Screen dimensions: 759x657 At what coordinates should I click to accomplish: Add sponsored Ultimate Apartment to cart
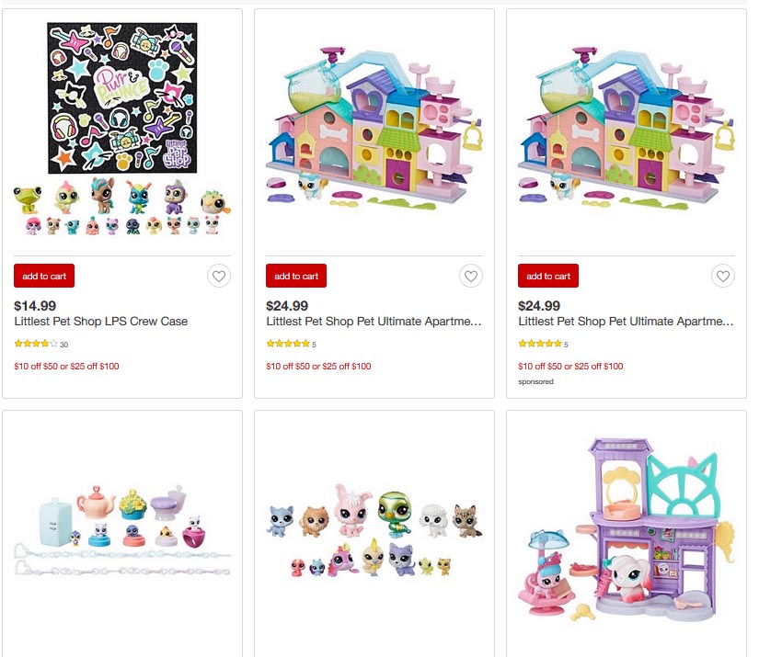tap(548, 276)
